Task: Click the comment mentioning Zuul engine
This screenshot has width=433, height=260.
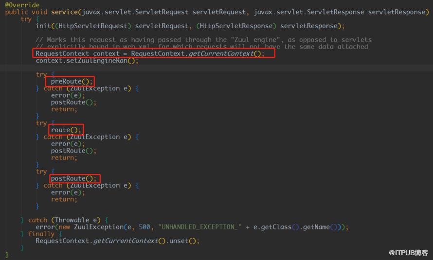Action: tap(203, 40)
